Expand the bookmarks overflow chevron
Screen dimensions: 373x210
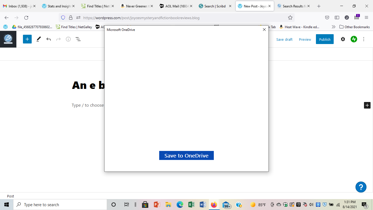[333, 27]
